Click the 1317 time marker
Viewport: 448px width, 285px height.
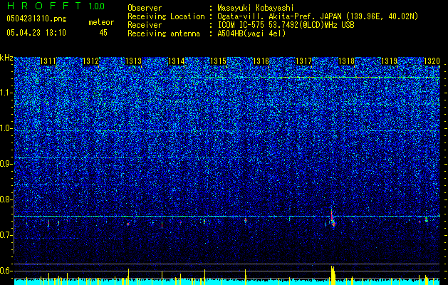(x=303, y=61)
